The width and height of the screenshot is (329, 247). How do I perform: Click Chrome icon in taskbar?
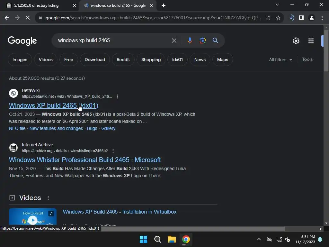point(186,239)
